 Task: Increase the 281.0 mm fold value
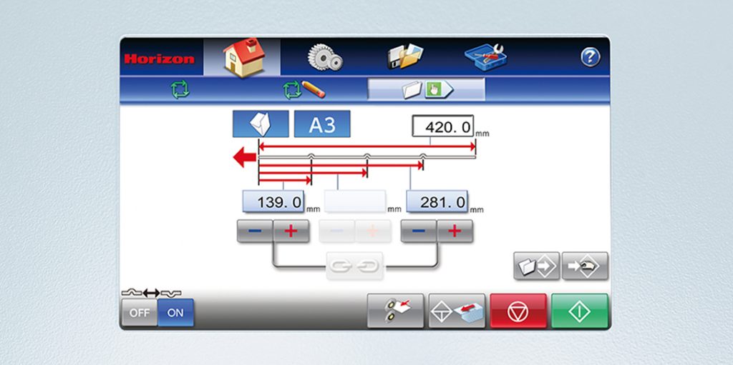click(x=455, y=231)
